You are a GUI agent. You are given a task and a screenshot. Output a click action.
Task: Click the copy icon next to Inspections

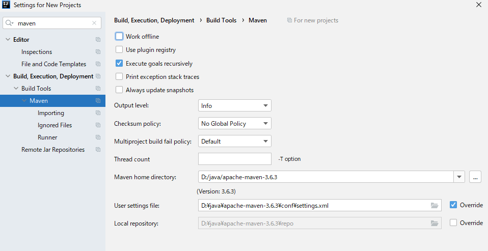[x=98, y=52]
